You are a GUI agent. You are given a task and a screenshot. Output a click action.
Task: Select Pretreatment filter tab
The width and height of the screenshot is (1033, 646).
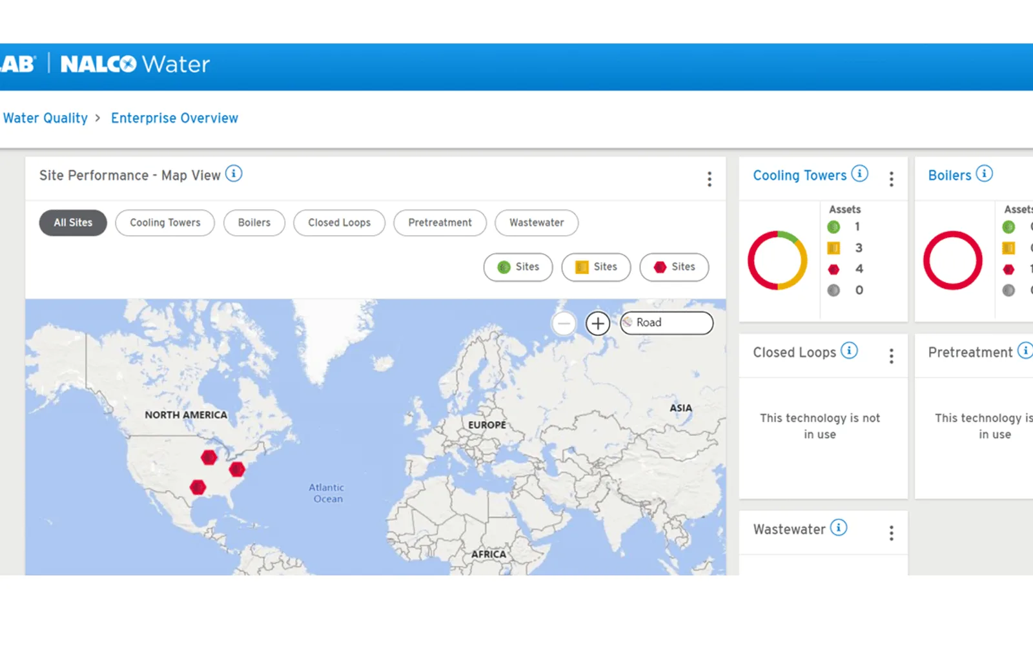pos(440,223)
